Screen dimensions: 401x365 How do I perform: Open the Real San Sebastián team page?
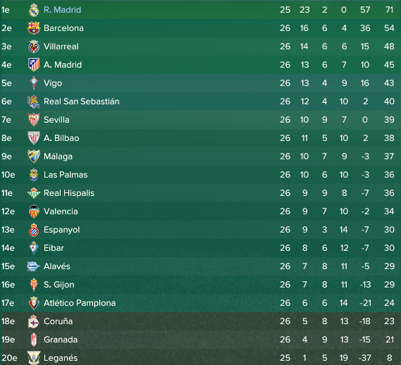(x=82, y=101)
